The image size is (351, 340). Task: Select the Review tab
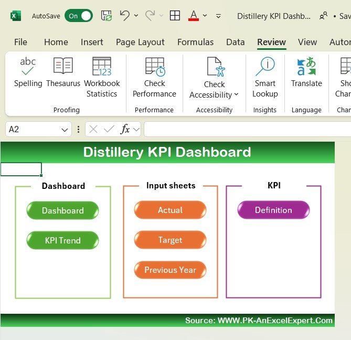(271, 42)
